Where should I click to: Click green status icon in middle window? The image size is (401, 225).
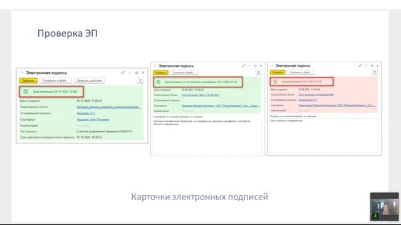(x=159, y=82)
